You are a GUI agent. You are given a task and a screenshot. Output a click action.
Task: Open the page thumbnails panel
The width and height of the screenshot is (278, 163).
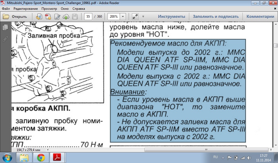tap(5, 27)
